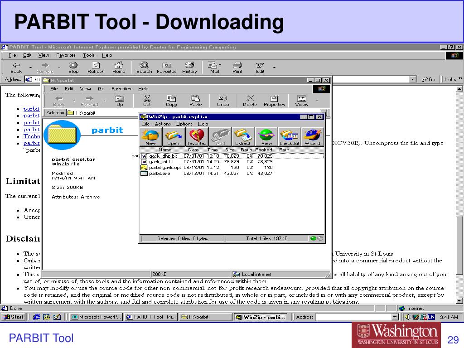Click H:\parbit address field
The image size is (464, 348).
(193, 113)
